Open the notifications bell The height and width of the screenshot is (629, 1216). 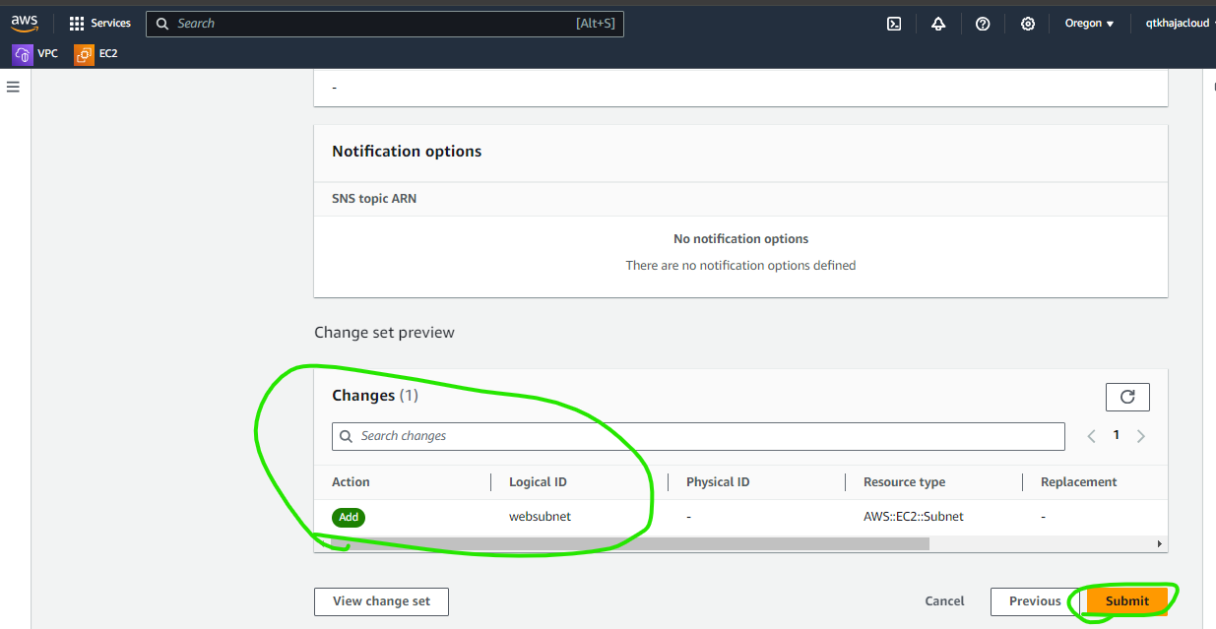click(x=938, y=24)
